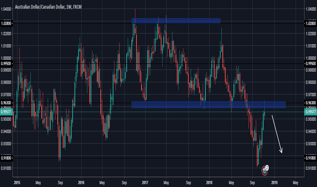Click the 0.98000 price on the right axis
The width and height of the screenshot is (317, 187).
coord(311,82)
